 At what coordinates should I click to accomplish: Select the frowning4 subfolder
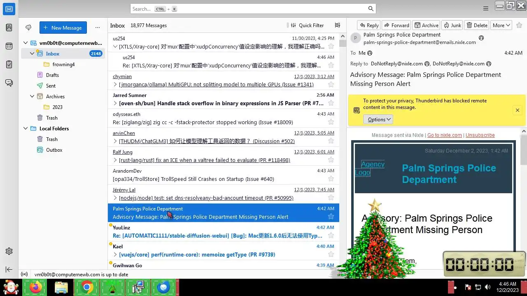coord(63,64)
